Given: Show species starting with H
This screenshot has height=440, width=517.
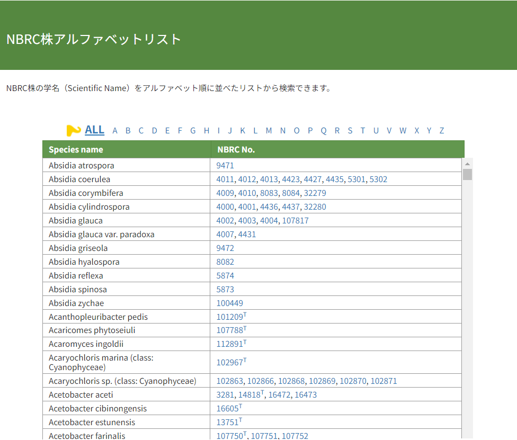Looking at the screenshot, I should pos(207,131).
